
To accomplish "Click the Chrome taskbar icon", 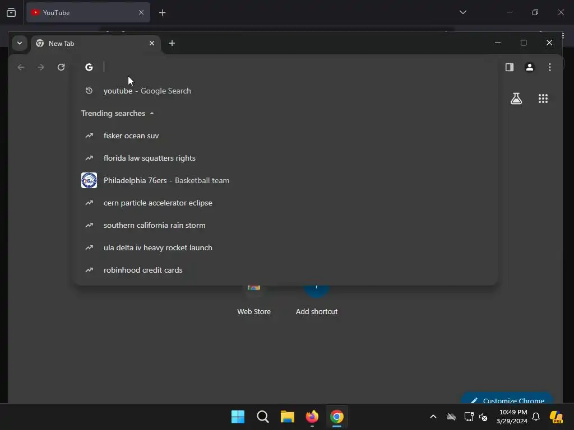I will (x=337, y=417).
